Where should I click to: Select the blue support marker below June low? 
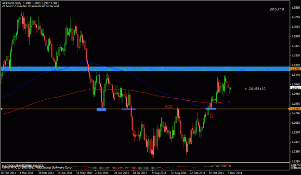tap(101, 109)
